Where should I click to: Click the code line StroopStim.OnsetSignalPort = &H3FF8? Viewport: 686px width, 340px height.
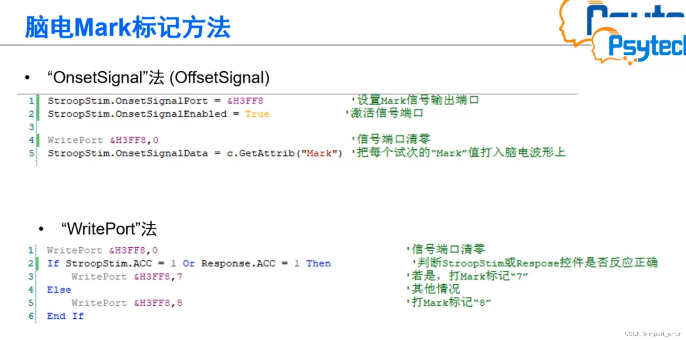(155, 101)
